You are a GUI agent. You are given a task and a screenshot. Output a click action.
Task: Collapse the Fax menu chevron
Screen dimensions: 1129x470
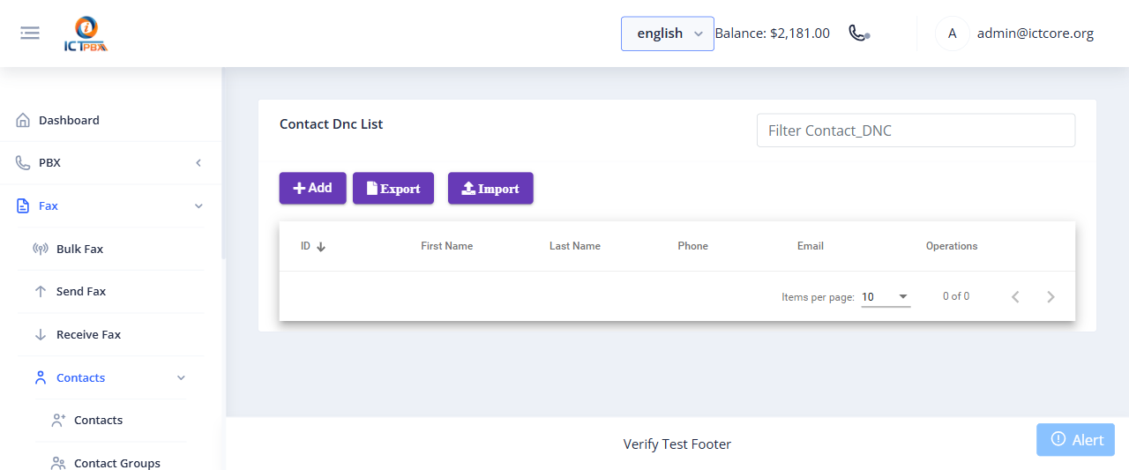point(198,205)
